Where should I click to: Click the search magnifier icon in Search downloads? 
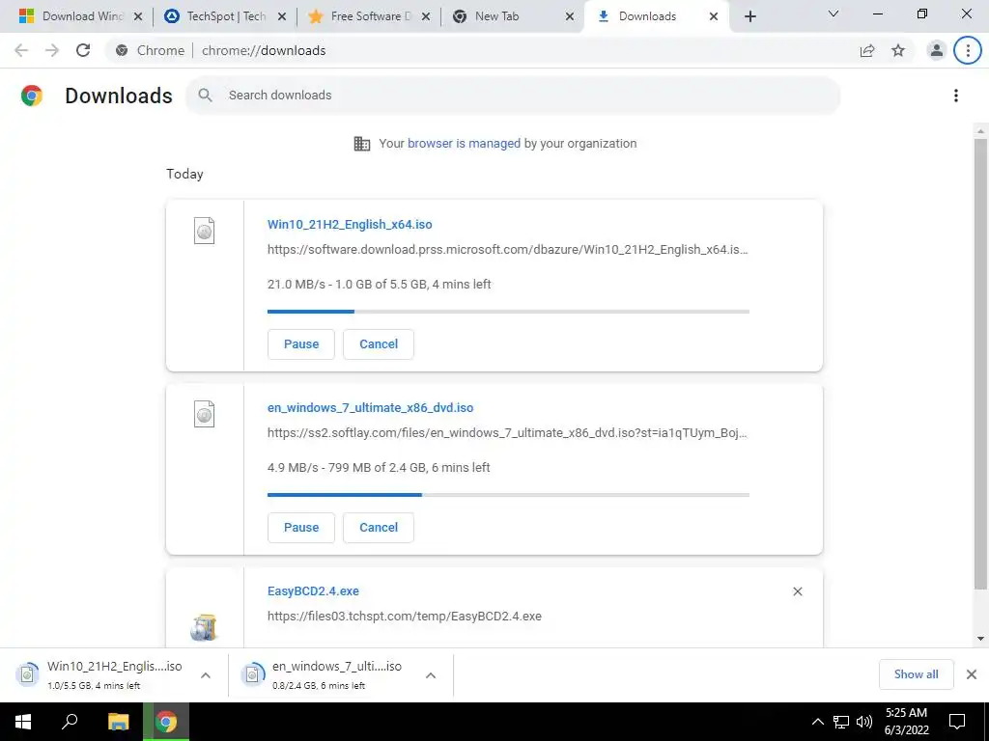205,96
